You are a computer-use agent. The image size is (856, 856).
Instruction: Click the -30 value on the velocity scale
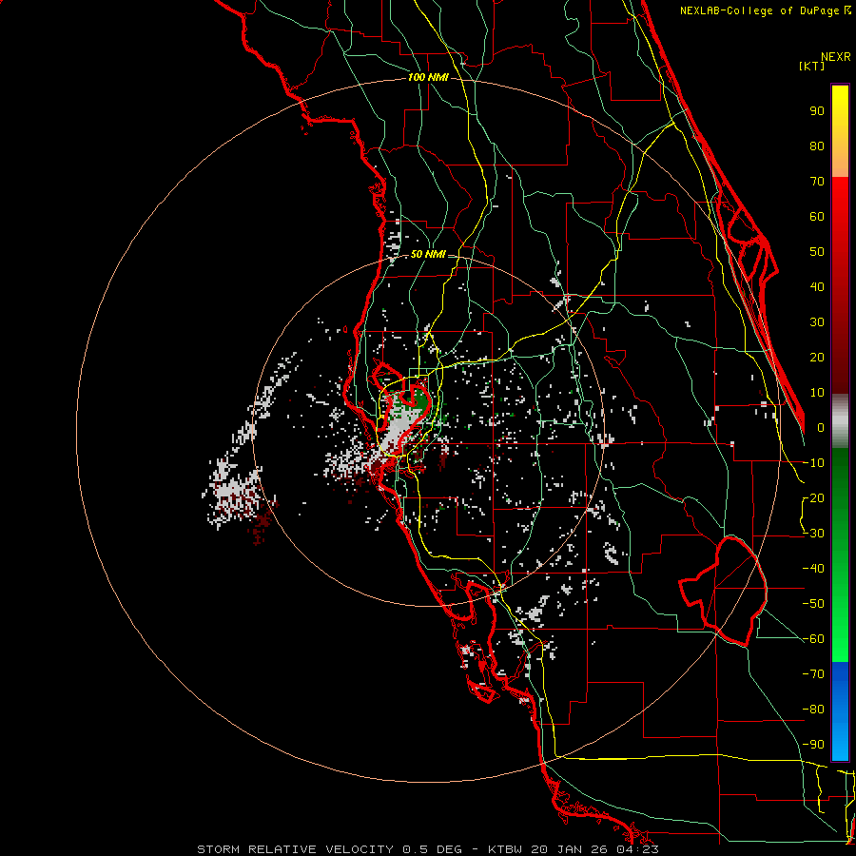pyautogui.click(x=813, y=534)
